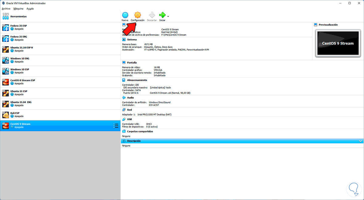Click the 16 MB video memory value
Image resolution: width=364 pixels, height=200 pixels.
[x=157, y=67]
